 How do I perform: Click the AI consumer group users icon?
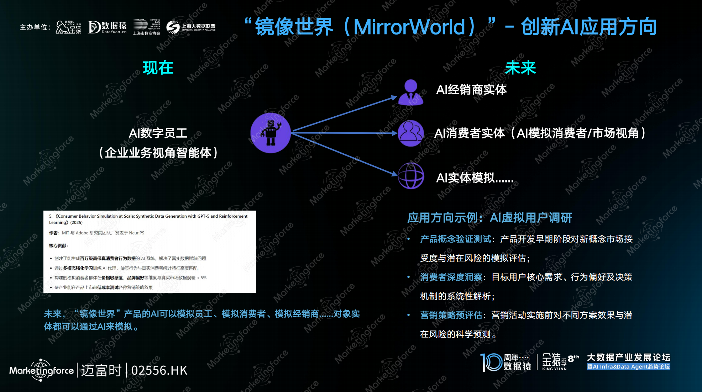[411, 133]
